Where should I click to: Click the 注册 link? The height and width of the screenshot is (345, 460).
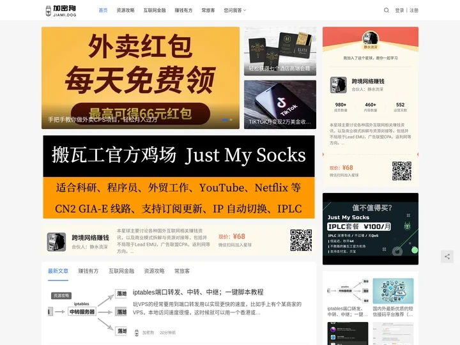click(x=414, y=10)
